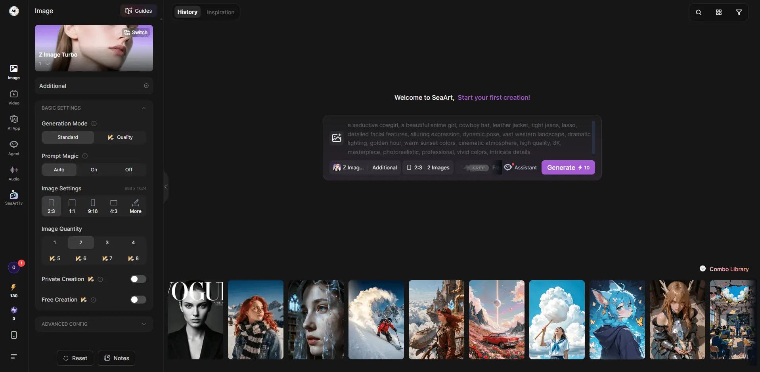
Task: Select 2:3 aspect ratio
Action: tap(51, 206)
